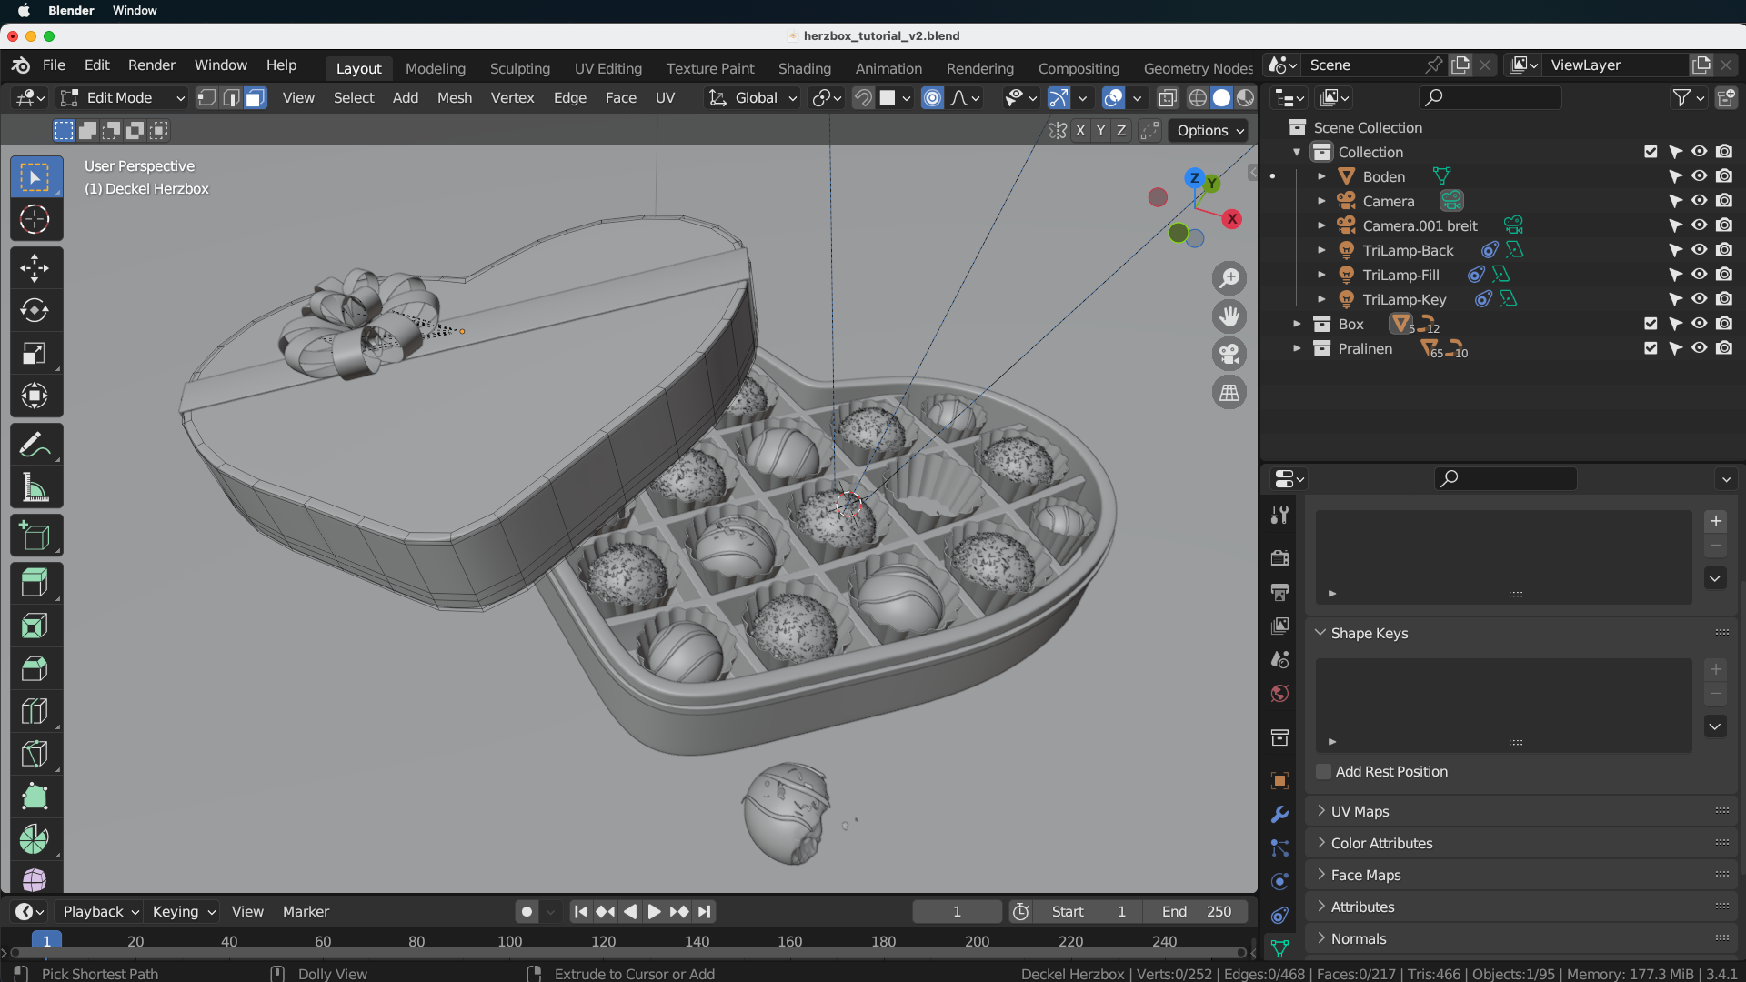
Task: Toggle TriLamp-Key viewport visibility
Action: (1699, 299)
